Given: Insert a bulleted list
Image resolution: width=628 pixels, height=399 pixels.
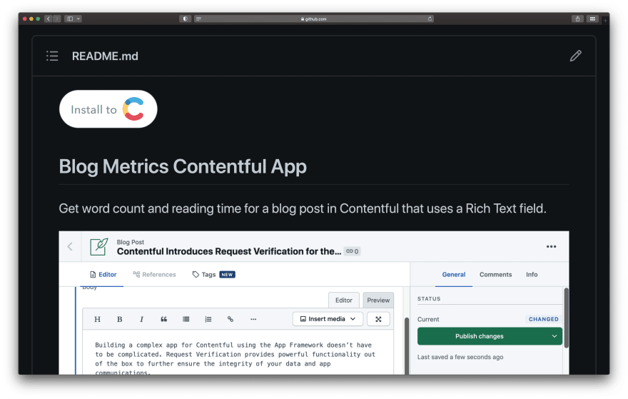Looking at the screenshot, I should tap(186, 319).
